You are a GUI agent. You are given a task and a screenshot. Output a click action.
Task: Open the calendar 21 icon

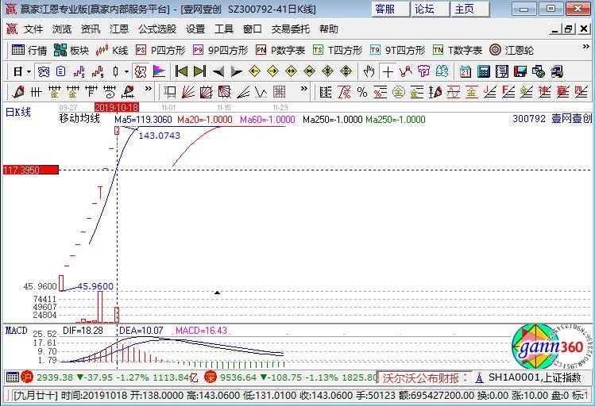[465, 71]
